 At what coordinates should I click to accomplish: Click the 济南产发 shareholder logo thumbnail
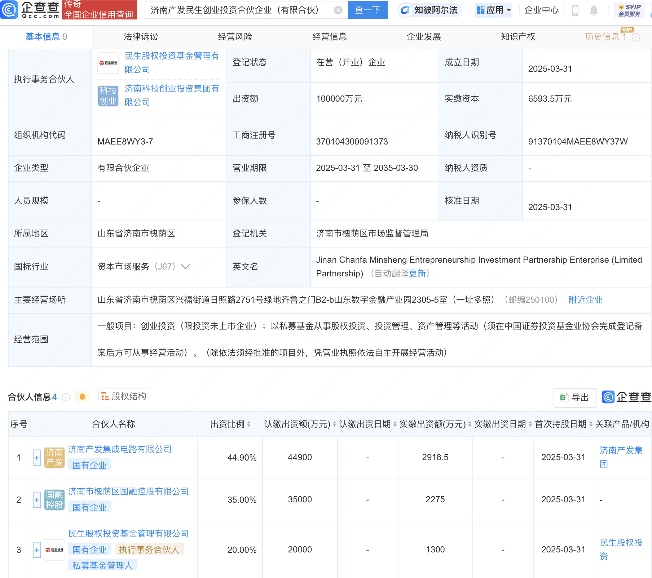[54, 457]
